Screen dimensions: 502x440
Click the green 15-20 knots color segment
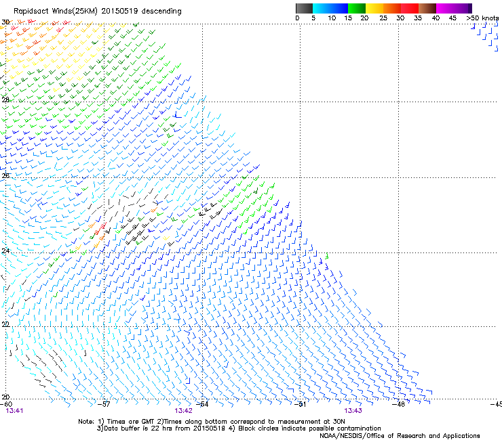[x=357, y=8]
